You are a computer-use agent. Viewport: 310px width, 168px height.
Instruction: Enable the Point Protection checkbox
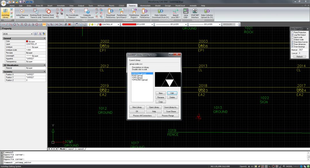[292, 32]
